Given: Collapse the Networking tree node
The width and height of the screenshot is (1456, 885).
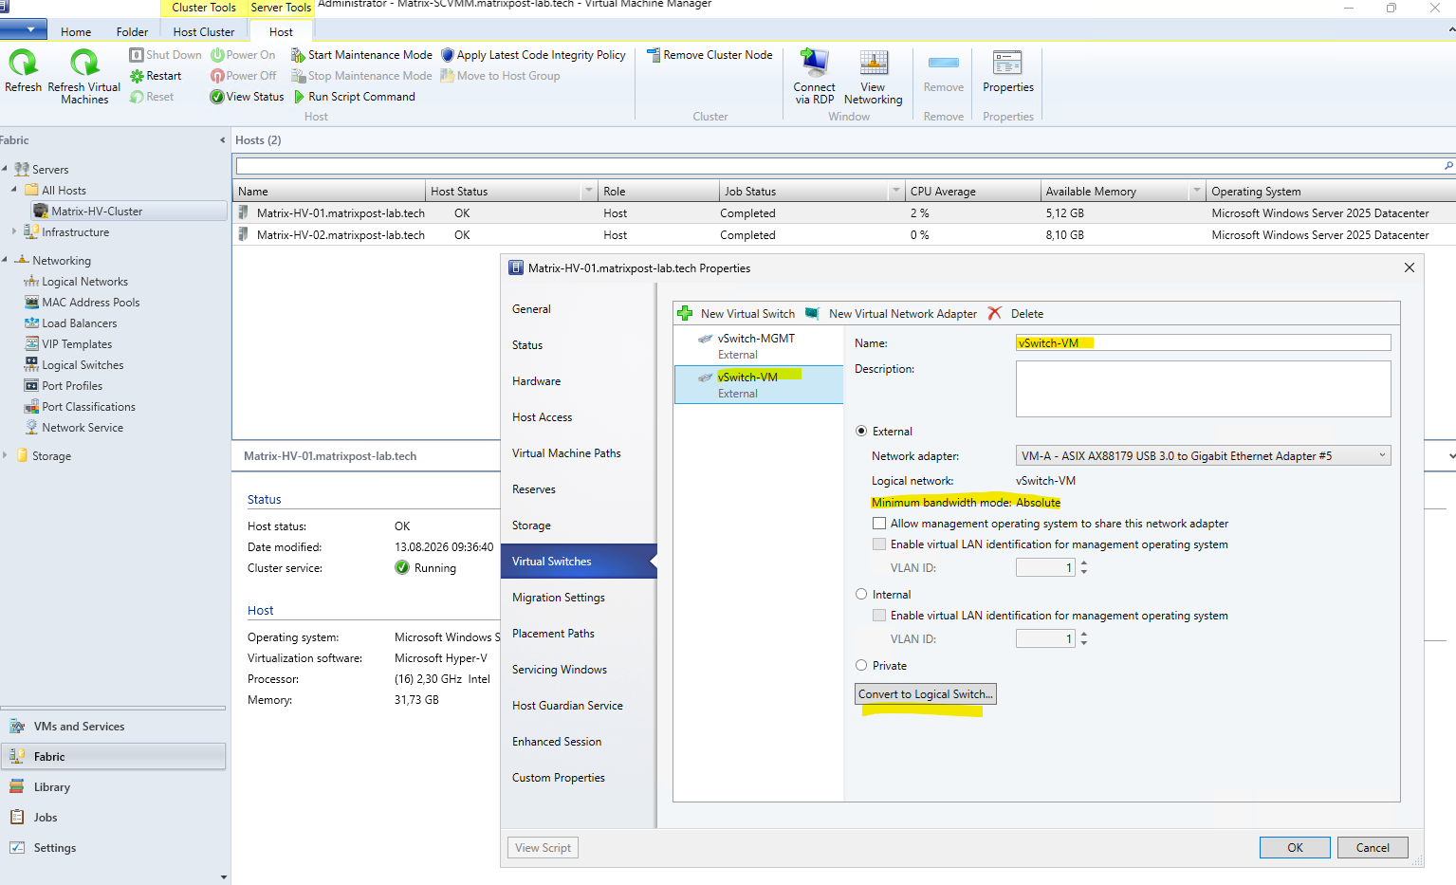Looking at the screenshot, I should 5,260.
